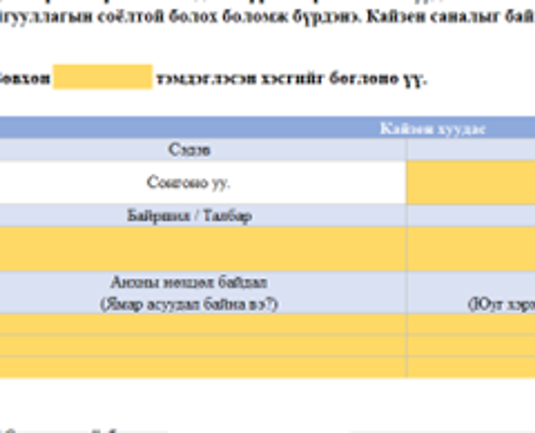Click the "Зөвхөн" word before yellow swatch
The width and height of the screenshot is (535, 433).
pos(25,78)
